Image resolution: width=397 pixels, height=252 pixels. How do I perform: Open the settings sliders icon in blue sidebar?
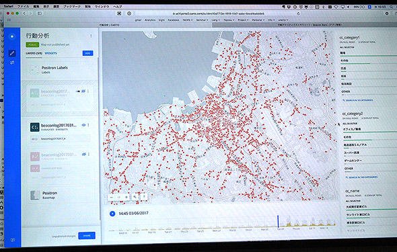click(x=12, y=62)
